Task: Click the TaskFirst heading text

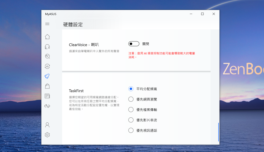Action: (76, 91)
